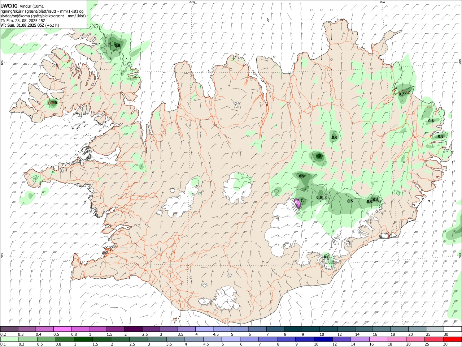Click the initial time line IT: Fim. 28. 08. 2025 15Z
Image resolution: width=462 pixels, height=347 pixels.
click(23, 21)
